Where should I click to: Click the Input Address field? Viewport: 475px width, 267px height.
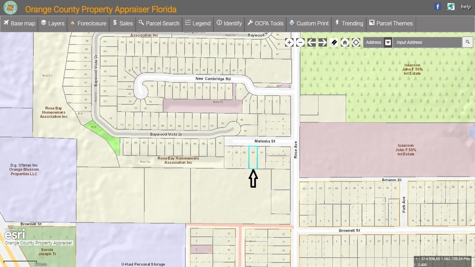point(427,42)
